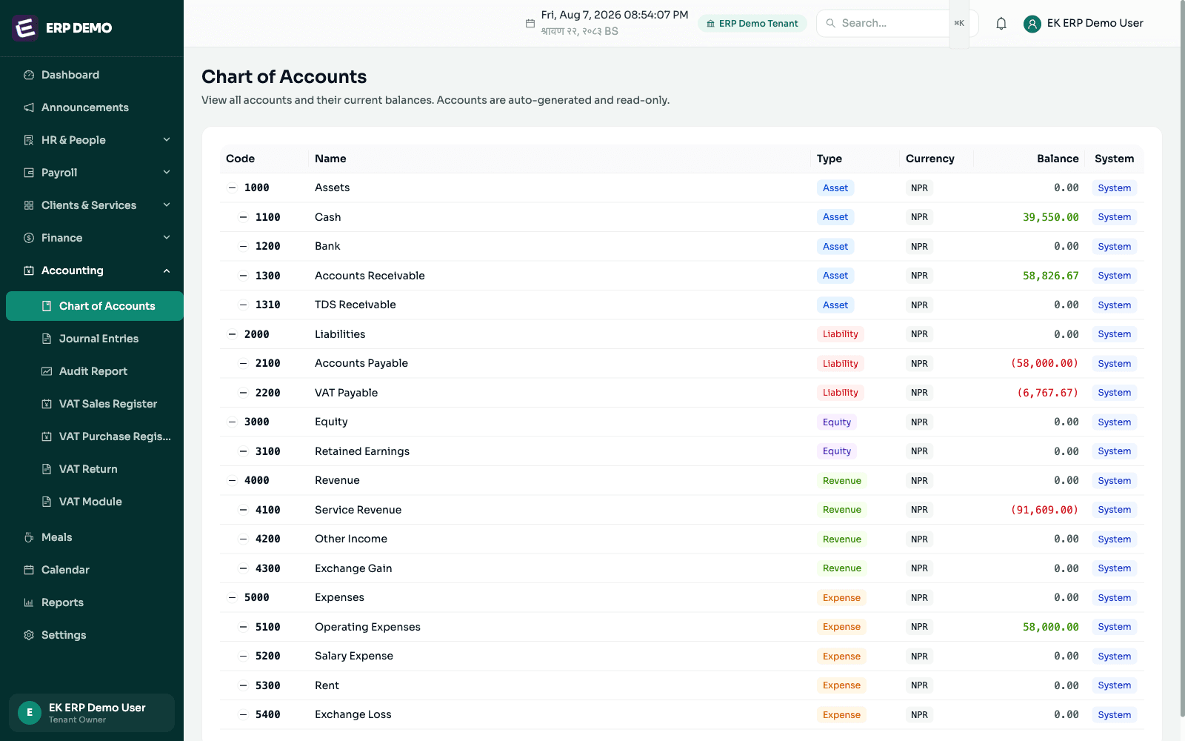The width and height of the screenshot is (1185, 741).
Task: Click the user avatar icon in header
Action: (1032, 24)
